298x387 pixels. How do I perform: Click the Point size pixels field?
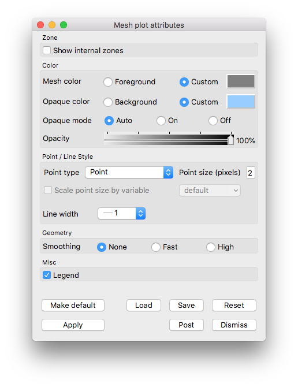click(x=251, y=173)
